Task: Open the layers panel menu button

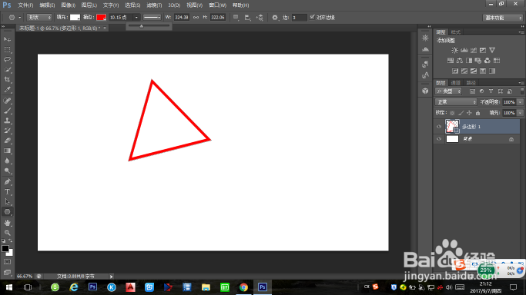Action: coord(521,83)
